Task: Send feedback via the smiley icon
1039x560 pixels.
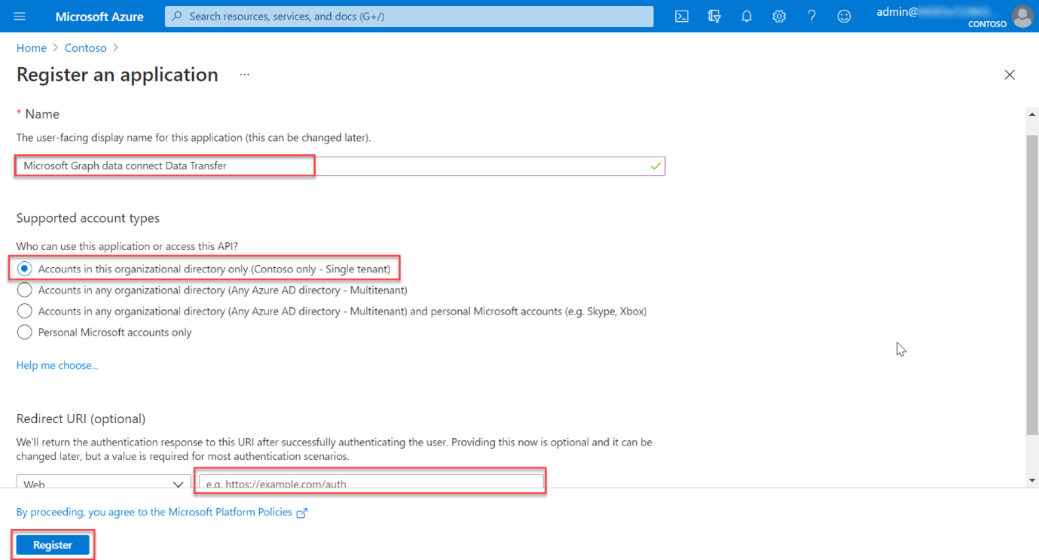Action: pos(844,16)
